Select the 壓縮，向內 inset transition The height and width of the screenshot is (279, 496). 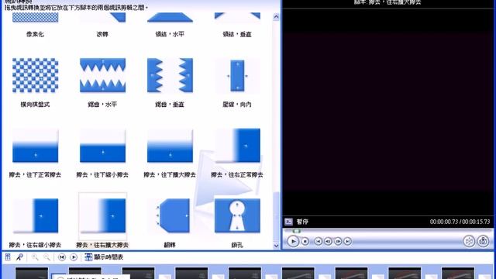point(237,75)
